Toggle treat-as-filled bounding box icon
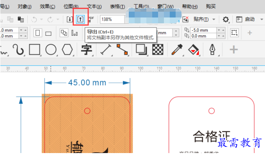This screenshot has height=155, width=265. click(234, 33)
